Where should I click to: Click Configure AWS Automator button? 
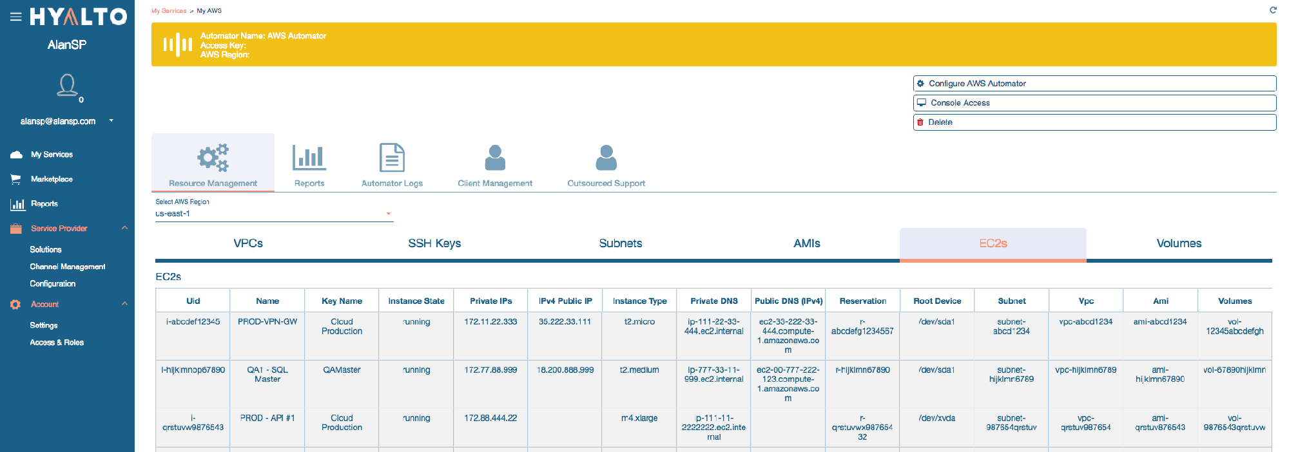click(x=1094, y=84)
